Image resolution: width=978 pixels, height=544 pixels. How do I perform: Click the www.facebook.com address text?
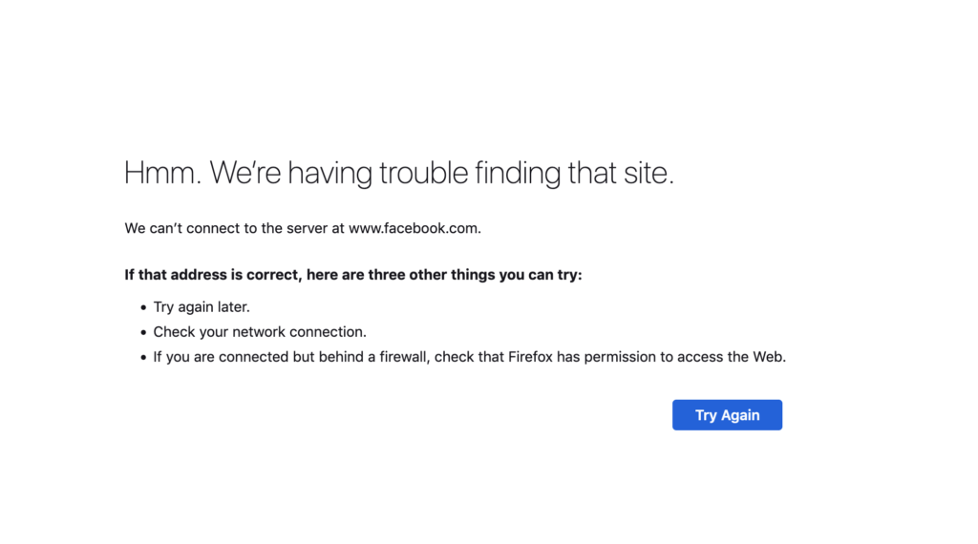tap(415, 229)
